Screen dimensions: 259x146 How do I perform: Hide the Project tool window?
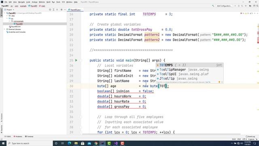click(65, 10)
